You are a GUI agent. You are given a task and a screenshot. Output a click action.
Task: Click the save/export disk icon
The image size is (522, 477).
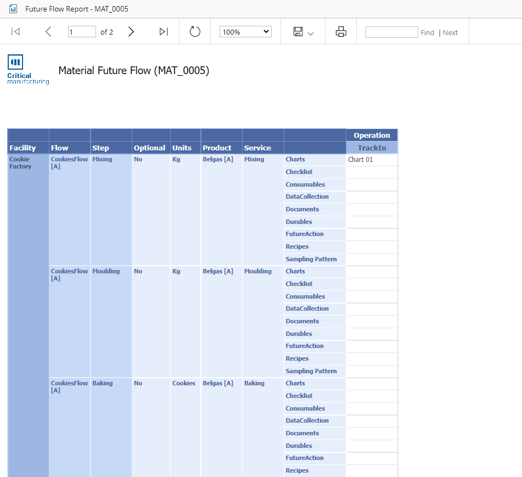[x=298, y=32]
